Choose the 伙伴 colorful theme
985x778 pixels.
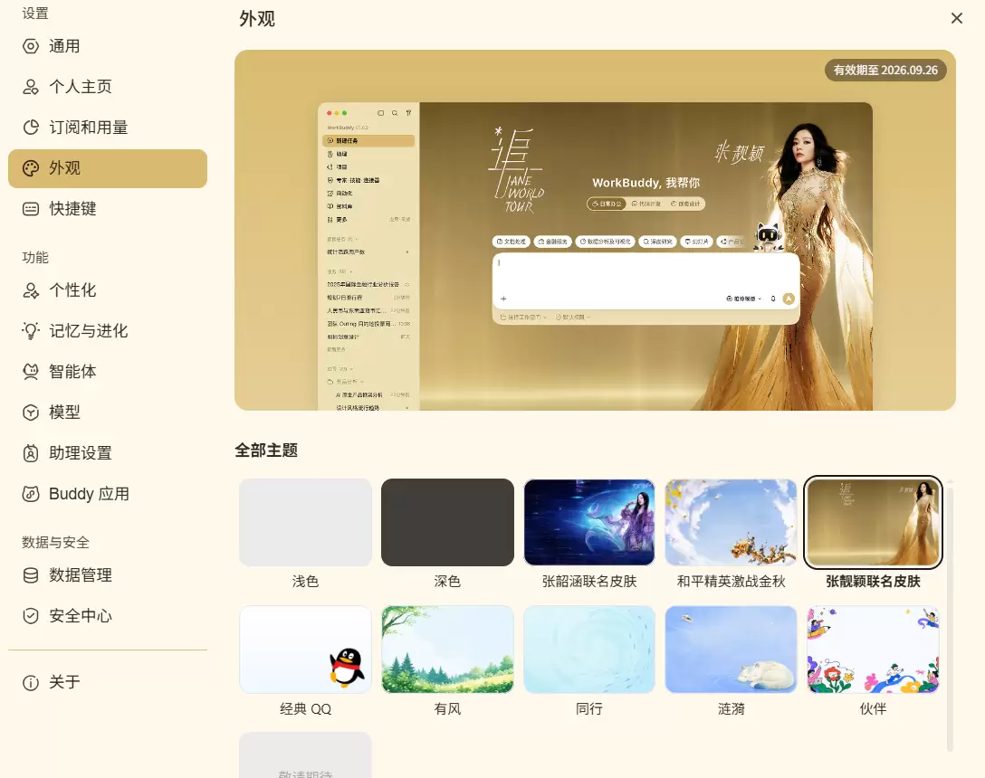pos(873,650)
